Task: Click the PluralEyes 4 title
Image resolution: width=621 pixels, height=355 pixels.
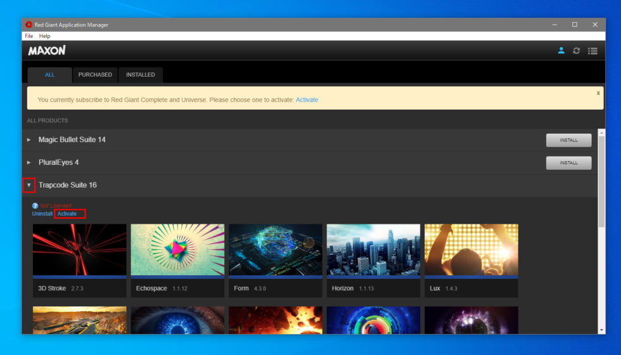Action: (x=58, y=162)
